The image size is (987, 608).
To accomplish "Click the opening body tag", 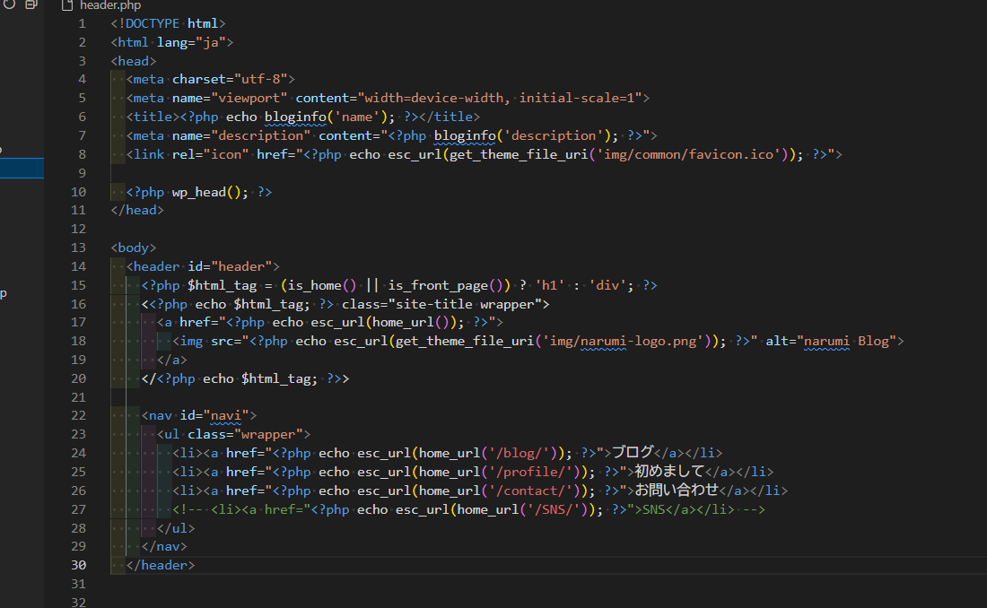I will click(134, 248).
